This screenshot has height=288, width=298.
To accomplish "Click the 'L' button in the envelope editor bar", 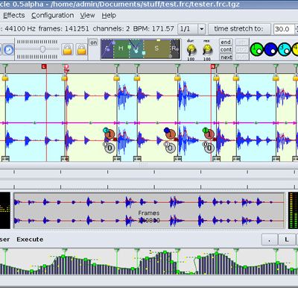I will tap(287, 240).
